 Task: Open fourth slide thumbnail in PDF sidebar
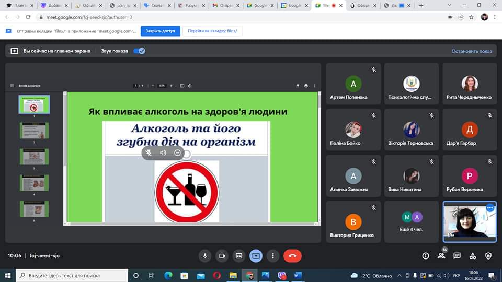click(34, 183)
